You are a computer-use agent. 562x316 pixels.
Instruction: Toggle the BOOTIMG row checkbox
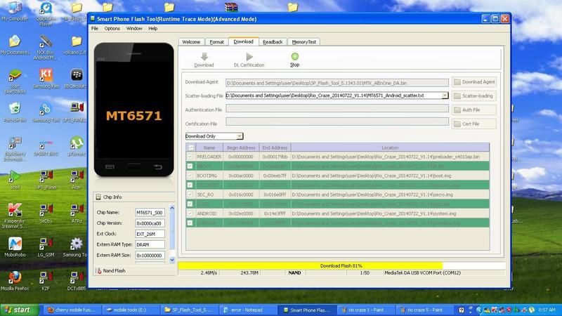pyautogui.click(x=190, y=176)
